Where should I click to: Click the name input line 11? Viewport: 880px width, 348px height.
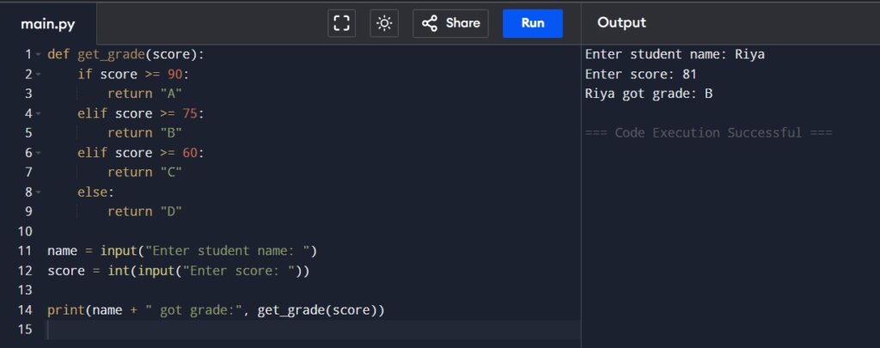pos(182,251)
